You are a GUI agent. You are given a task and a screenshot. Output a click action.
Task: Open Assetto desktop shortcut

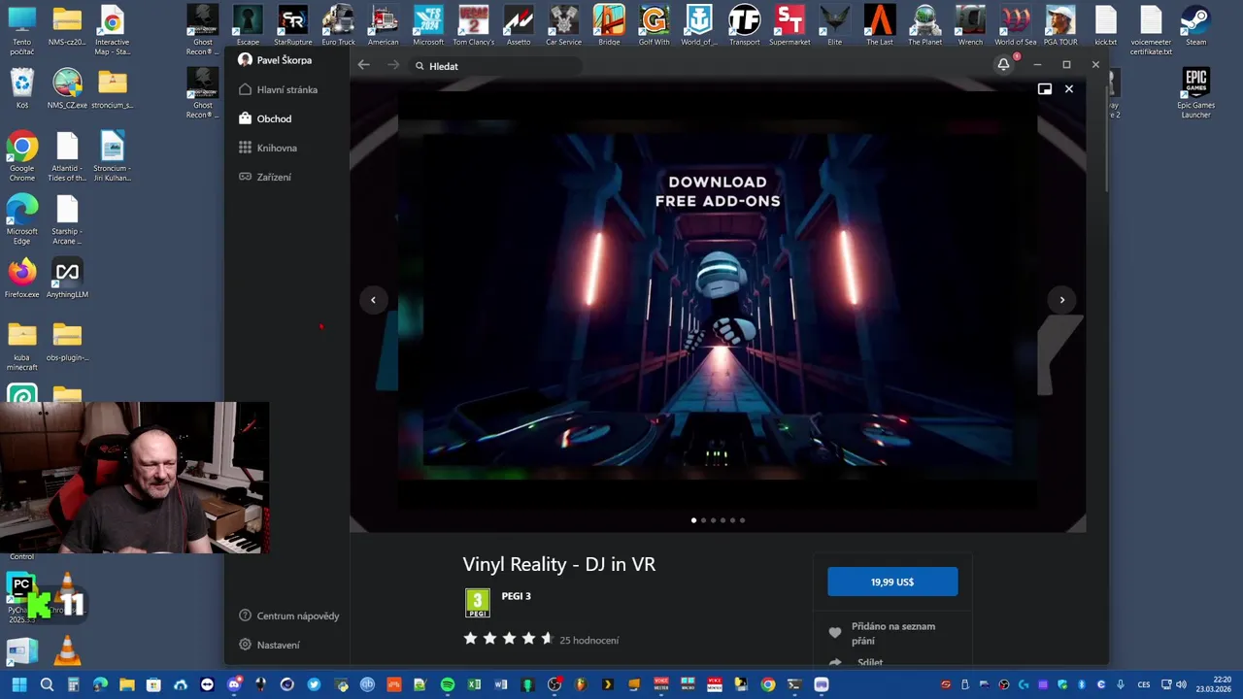pyautogui.click(x=519, y=26)
